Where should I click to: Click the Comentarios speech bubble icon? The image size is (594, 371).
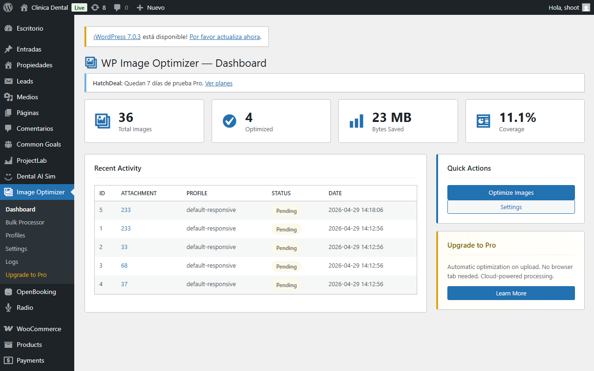[x=8, y=128]
